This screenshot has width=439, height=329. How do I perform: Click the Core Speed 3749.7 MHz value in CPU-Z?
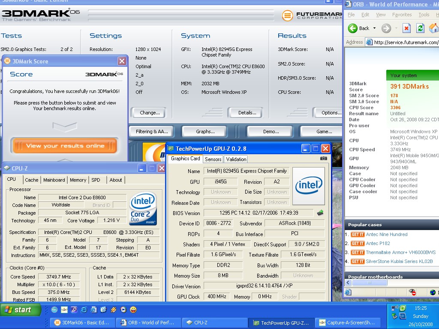click(x=59, y=277)
